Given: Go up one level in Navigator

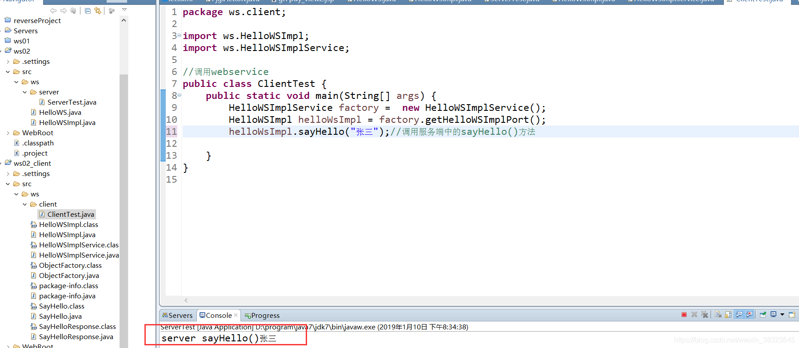Looking at the screenshot, I should click(x=73, y=11).
